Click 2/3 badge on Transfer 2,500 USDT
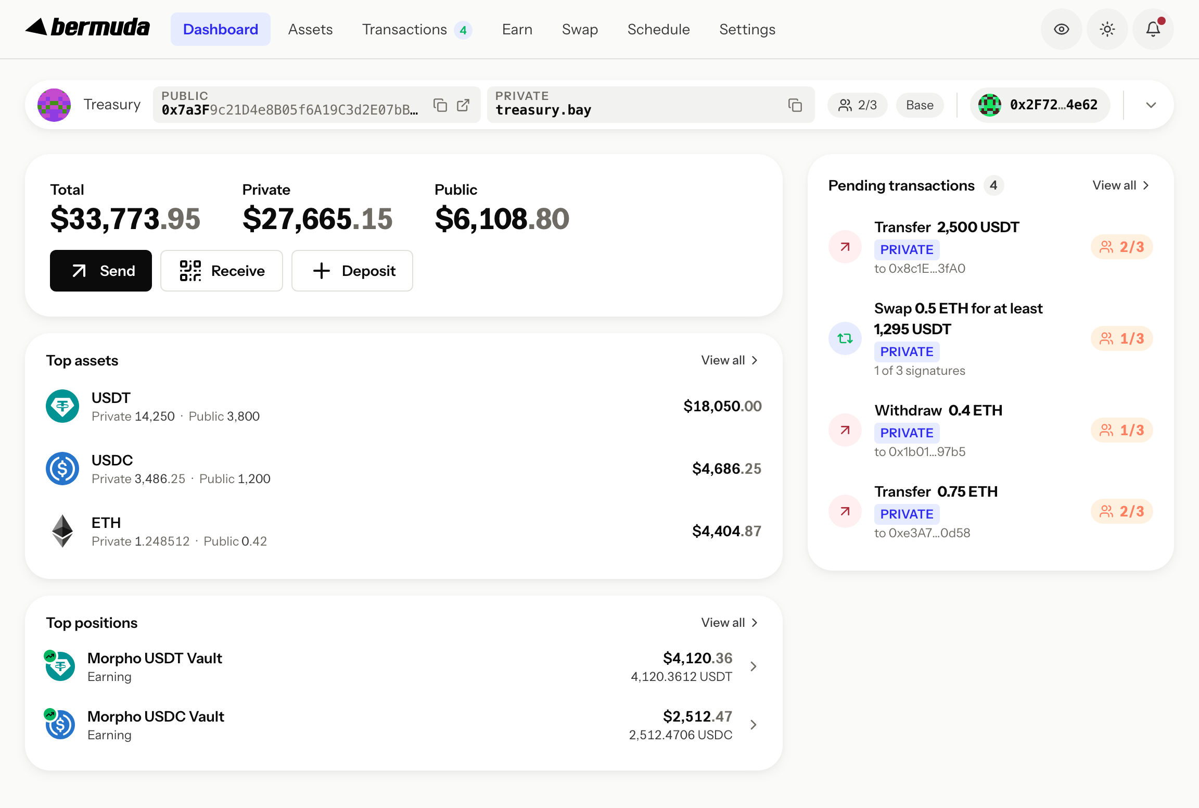The image size is (1199, 808). click(1122, 247)
